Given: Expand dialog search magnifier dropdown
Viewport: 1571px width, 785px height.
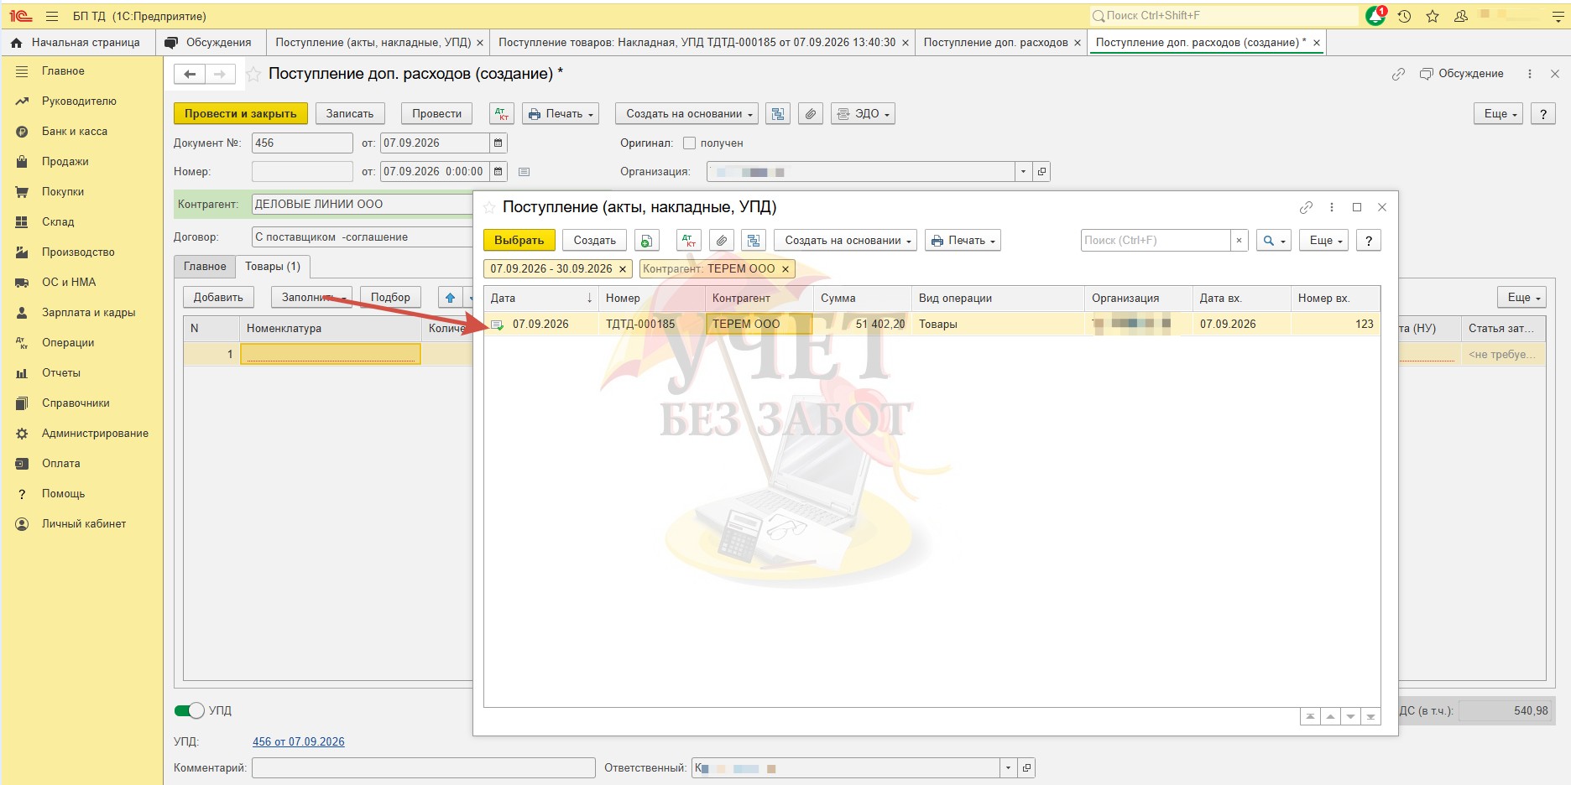Looking at the screenshot, I should 1273,241.
